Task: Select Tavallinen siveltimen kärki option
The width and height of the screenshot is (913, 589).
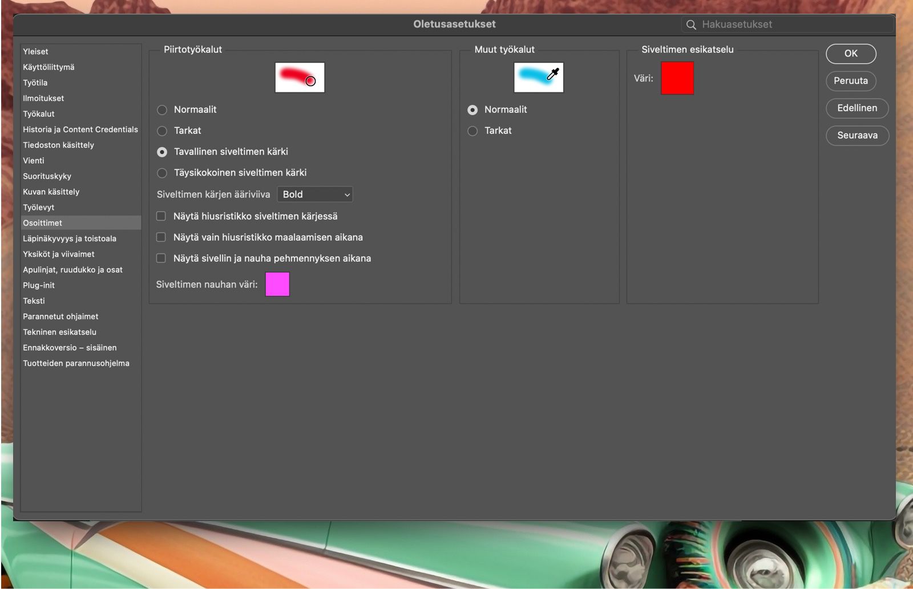Action: (162, 152)
